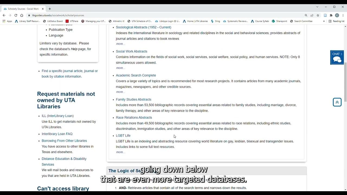Click the 'Publication Type' list item
The width and height of the screenshot is (347, 195).
[60, 30]
